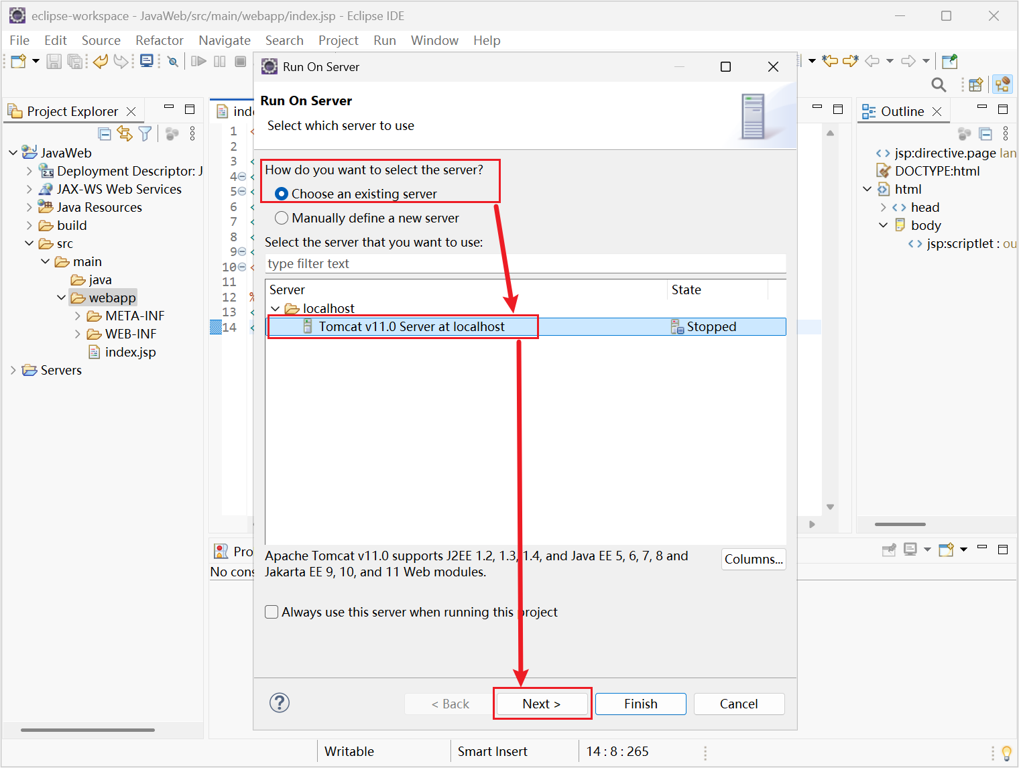This screenshot has width=1019, height=768.
Task: Click Display Selected Console icon
Action: point(910,550)
